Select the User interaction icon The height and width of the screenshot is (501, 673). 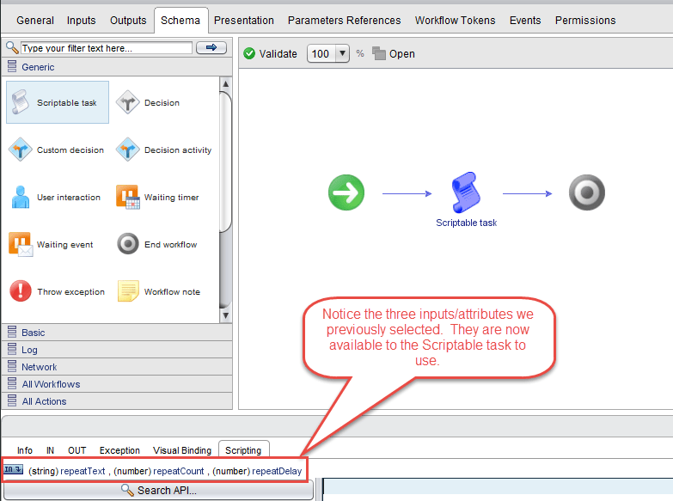21,198
